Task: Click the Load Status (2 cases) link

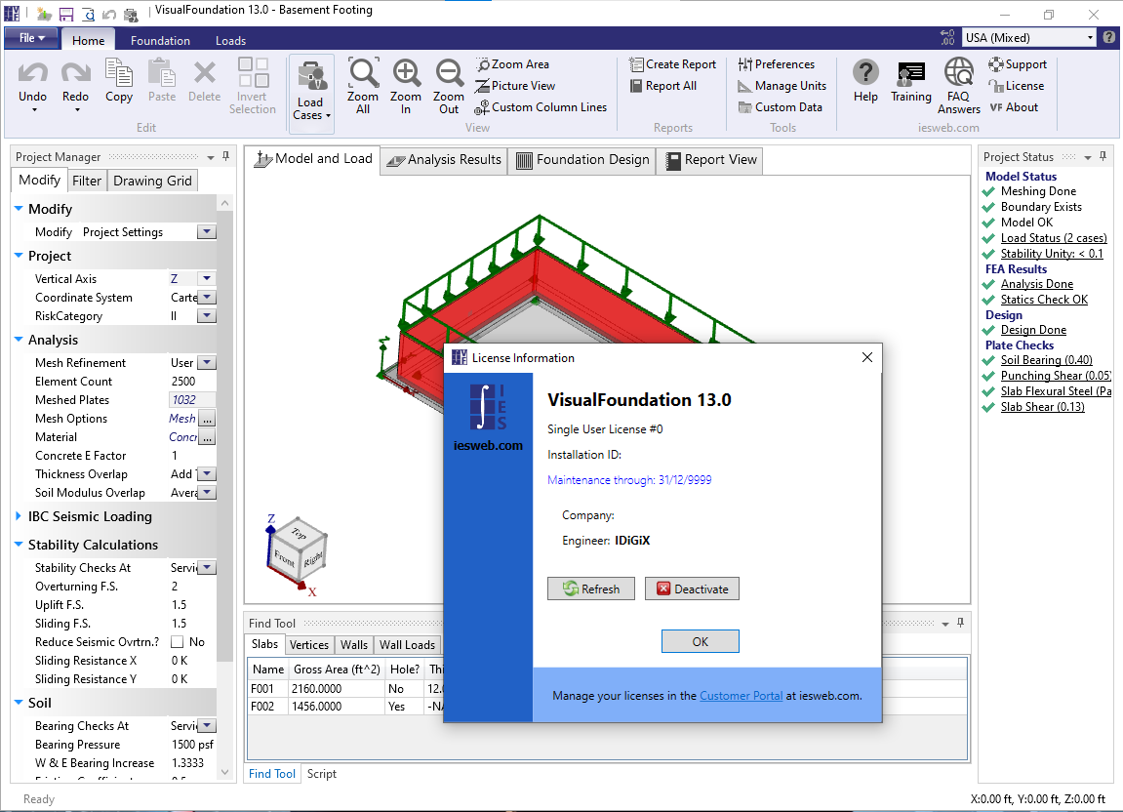Action: [x=1054, y=239]
